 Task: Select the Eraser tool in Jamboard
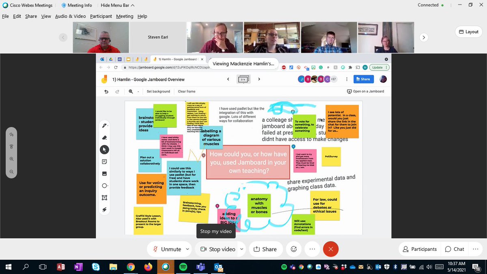(x=104, y=138)
